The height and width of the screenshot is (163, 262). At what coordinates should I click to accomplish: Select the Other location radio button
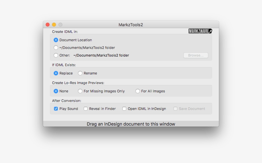pyautogui.click(x=56, y=55)
